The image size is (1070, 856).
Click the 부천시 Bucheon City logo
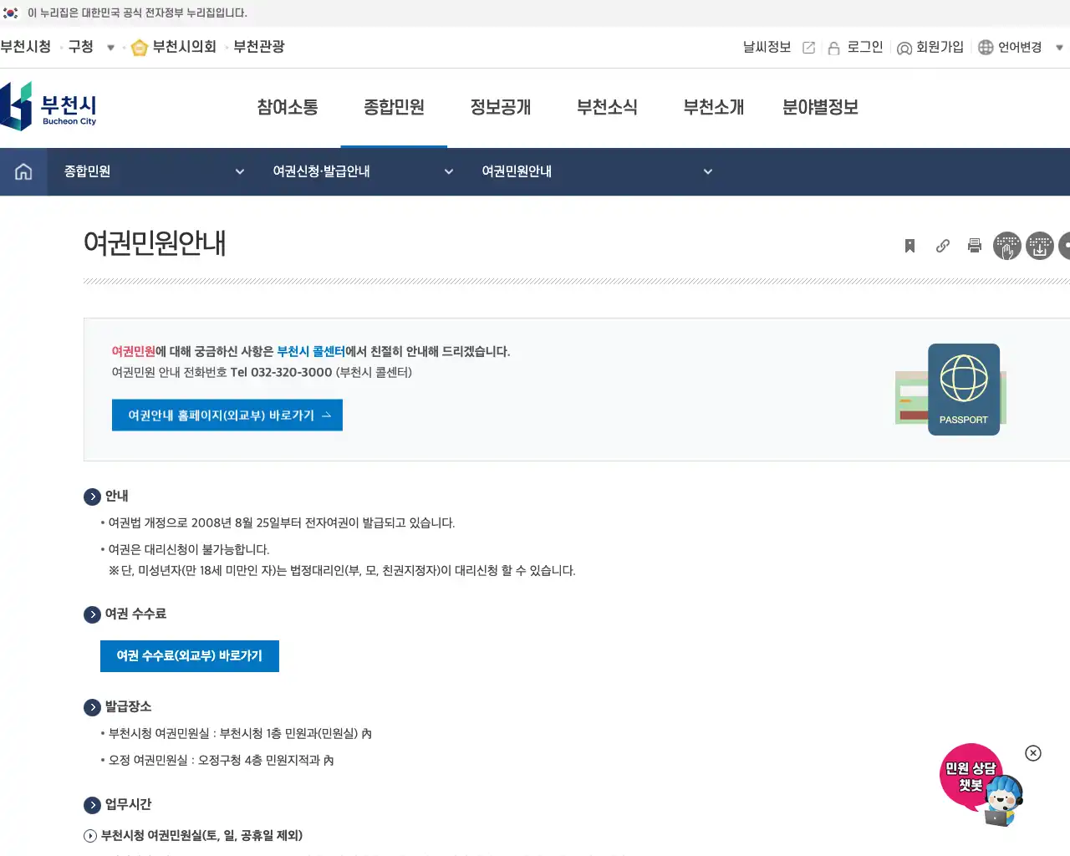coord(48,106)
